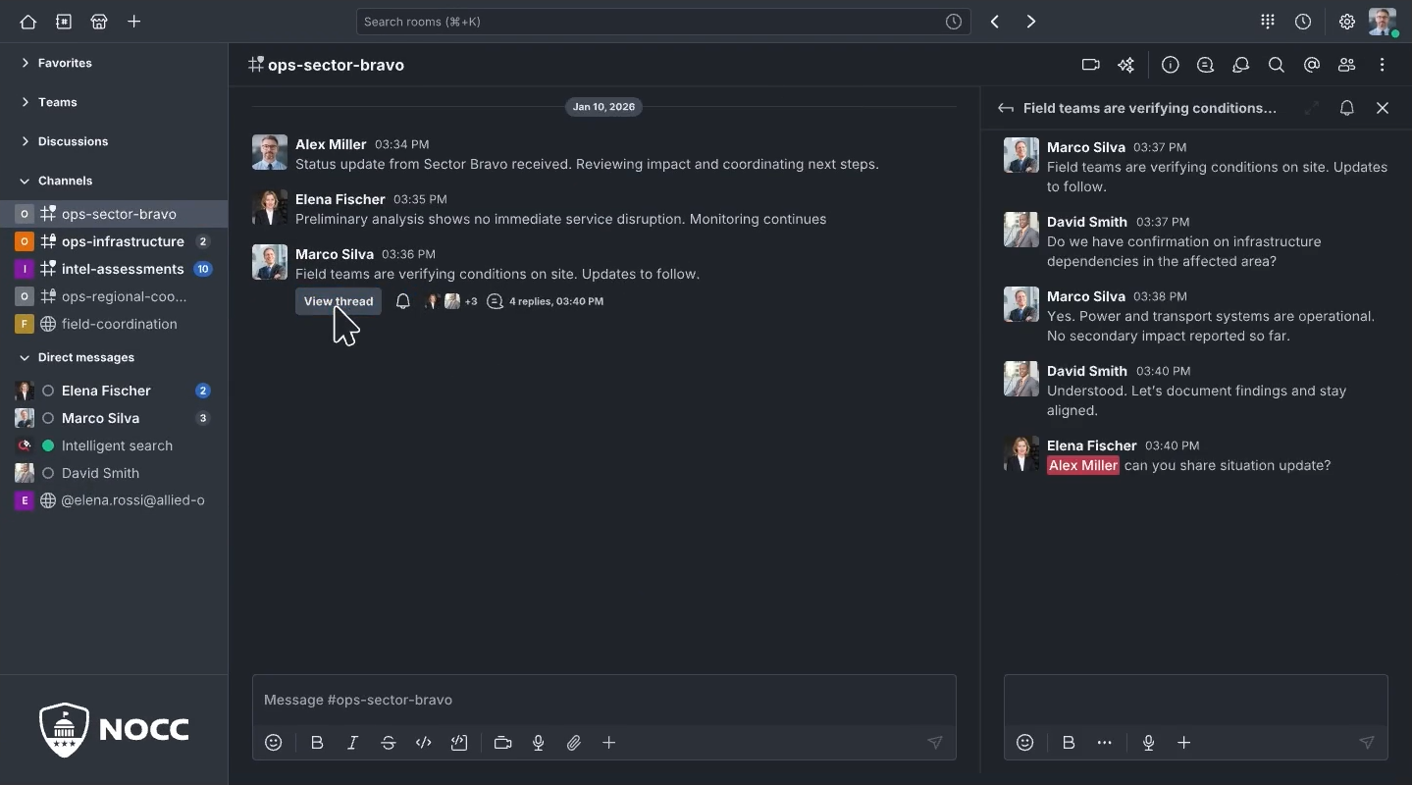Viewport: 1412px width, 785px height.
Task: Open the apps grid icon
Action: click(x=1268, y=22)
